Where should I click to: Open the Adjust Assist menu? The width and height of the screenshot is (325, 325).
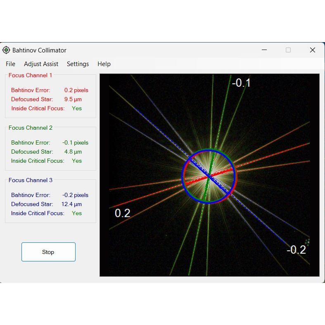(41, 64)
